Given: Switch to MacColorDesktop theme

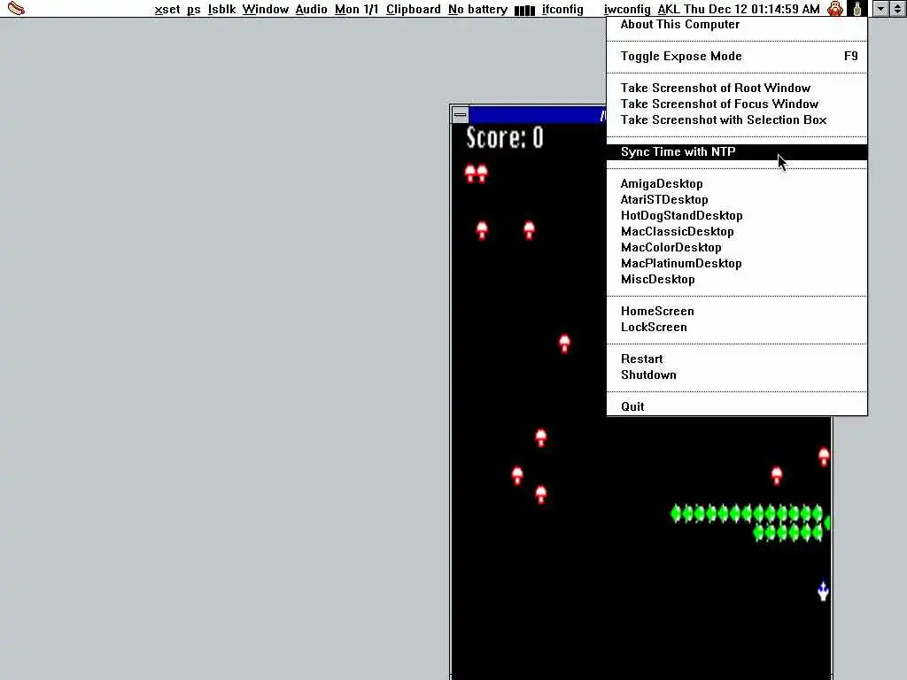Looking at the screenshot, I should (737, 248).
